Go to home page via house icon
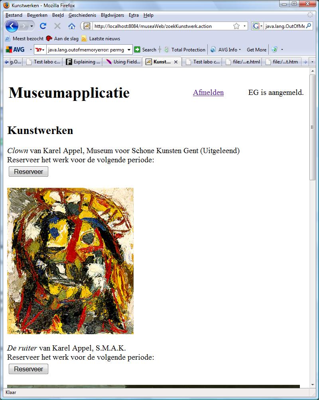 click(72, 26)
